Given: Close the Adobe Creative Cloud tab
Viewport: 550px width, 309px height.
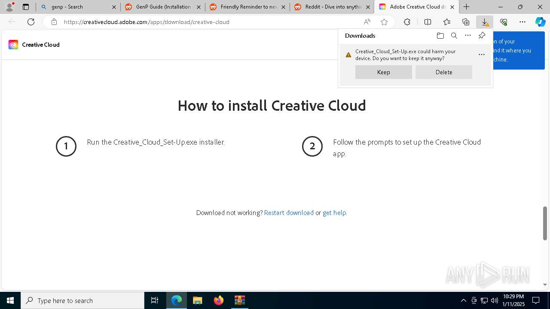Looking at the screenshot, I should pyautogui.click(x=452, y=7).
